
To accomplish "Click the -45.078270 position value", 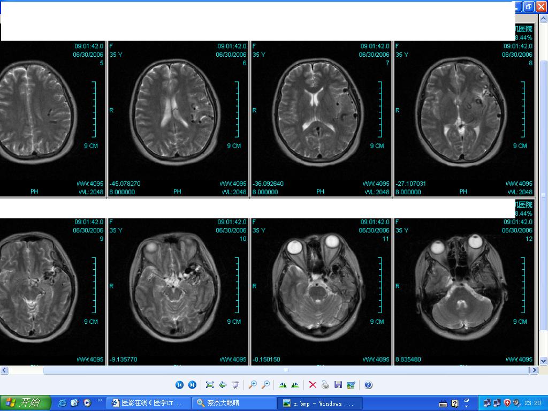I will pos(125,184).
